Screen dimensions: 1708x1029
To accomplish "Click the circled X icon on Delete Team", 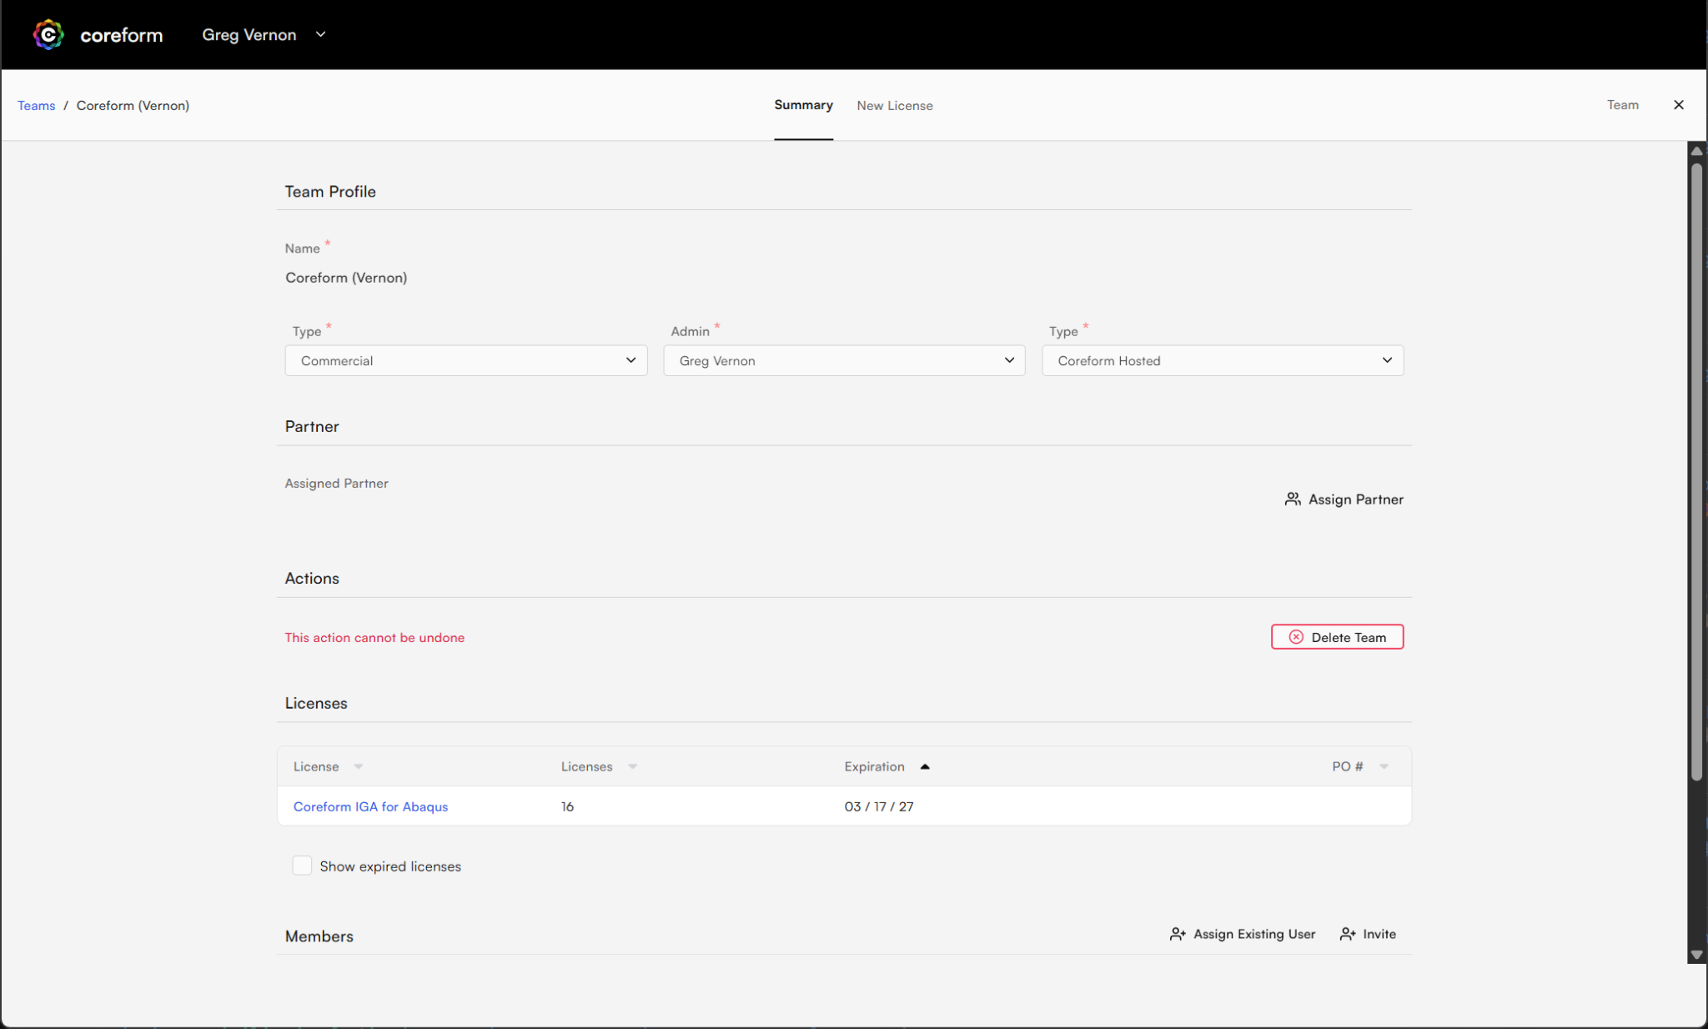I will pyautogui.click(x=1296, y=637).
